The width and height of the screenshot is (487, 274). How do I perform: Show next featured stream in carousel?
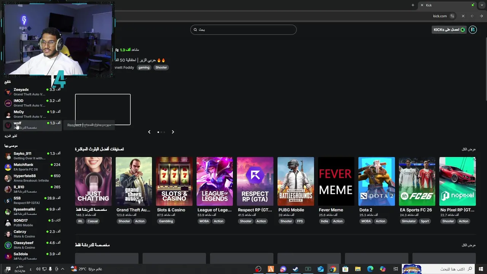173,132
